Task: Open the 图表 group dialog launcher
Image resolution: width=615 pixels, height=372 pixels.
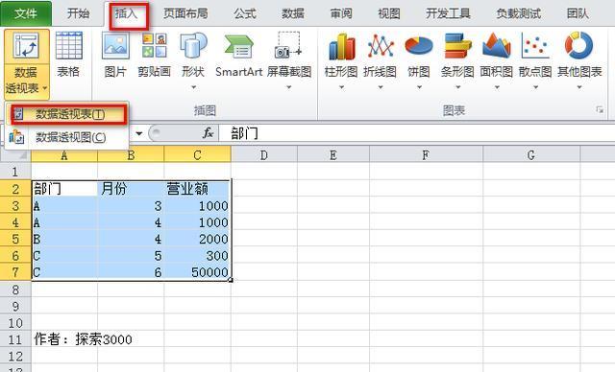Action: (600, 110)
